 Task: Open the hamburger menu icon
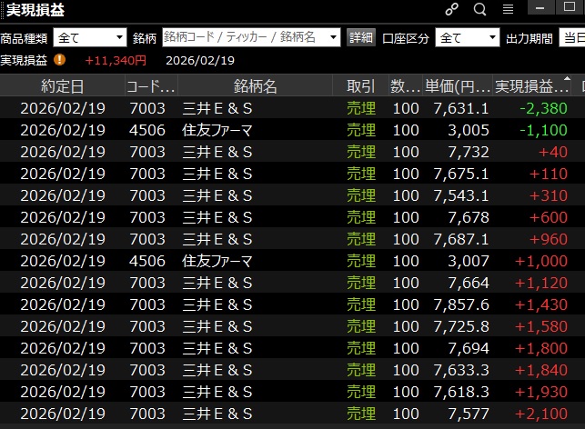(508, 10)
